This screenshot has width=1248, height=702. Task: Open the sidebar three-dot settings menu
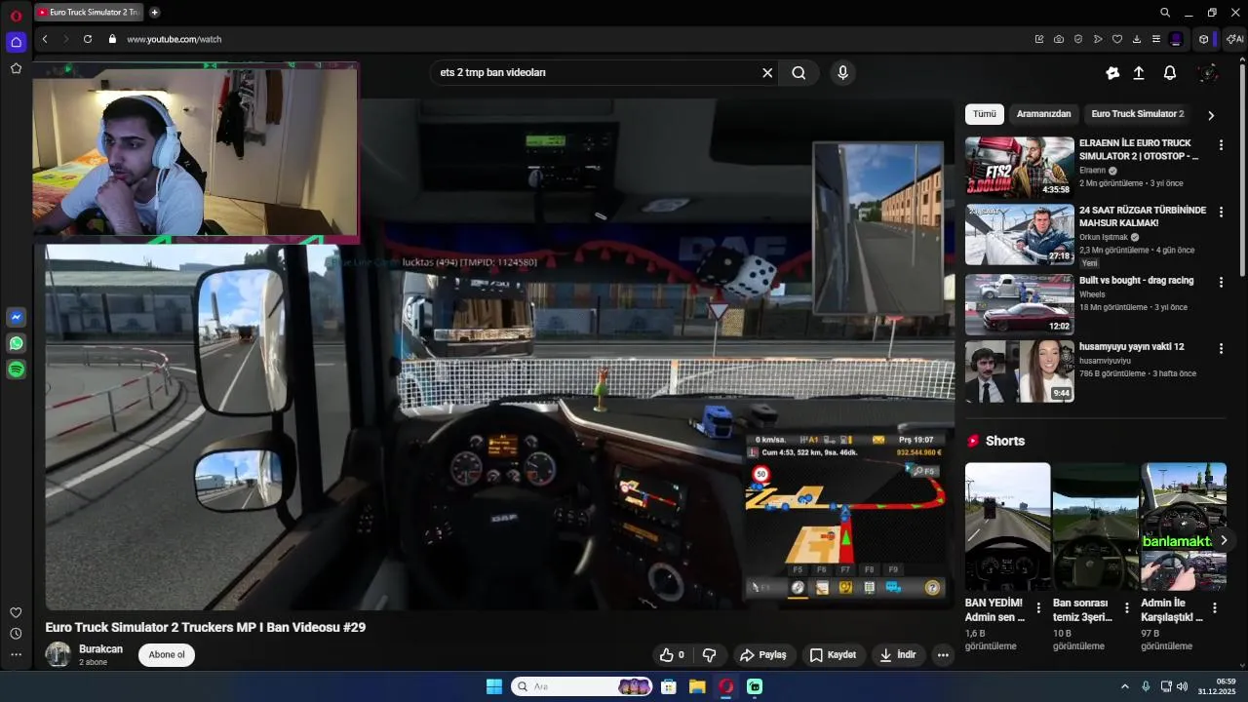[x=16, y=655]
